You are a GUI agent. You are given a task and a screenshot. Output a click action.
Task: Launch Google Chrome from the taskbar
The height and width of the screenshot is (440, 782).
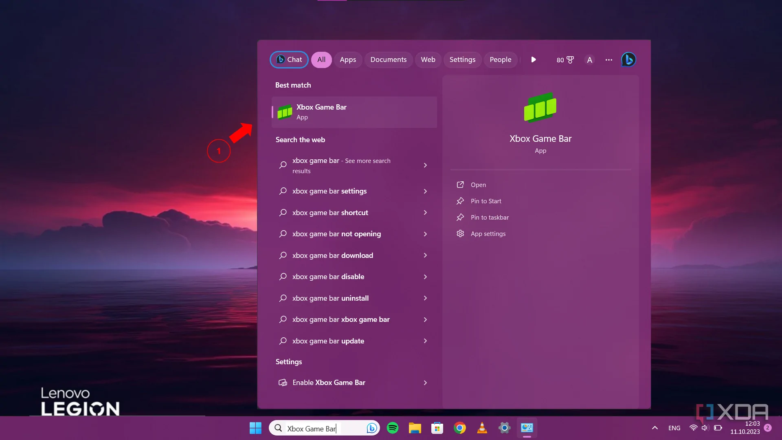coord(459,428)
